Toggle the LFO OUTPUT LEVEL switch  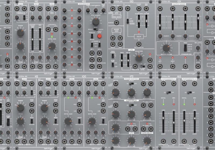[142, 66]
